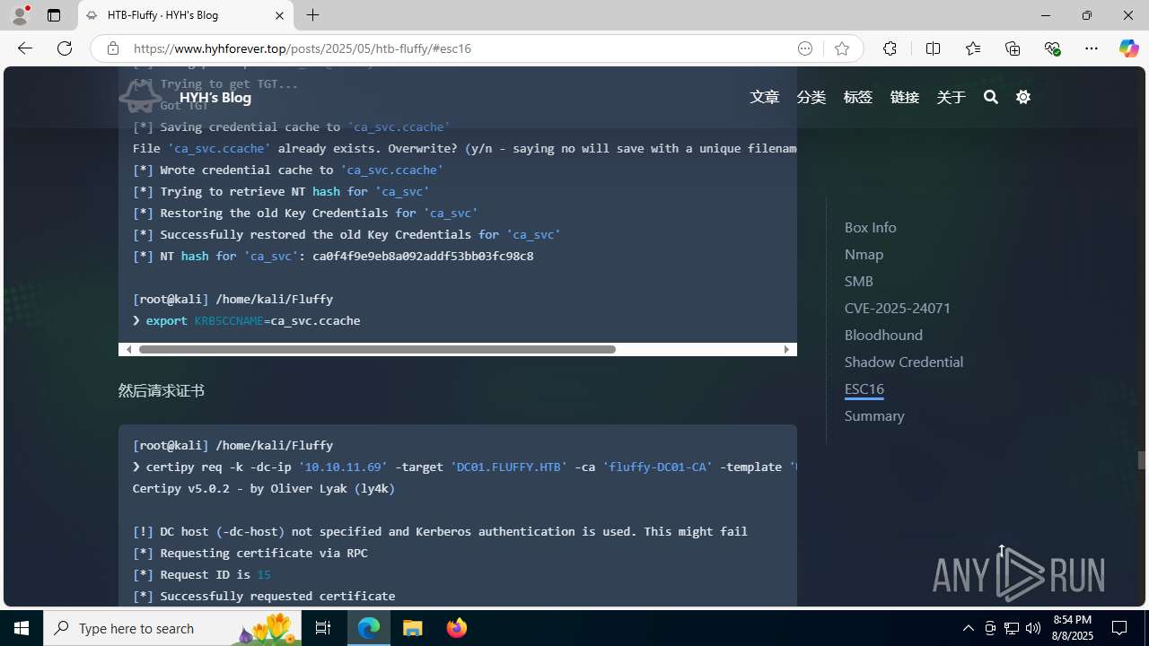Open the Read aloud icon in the address bar
The width and height of the screenshot is (1149, 646).
coord(805,48)
